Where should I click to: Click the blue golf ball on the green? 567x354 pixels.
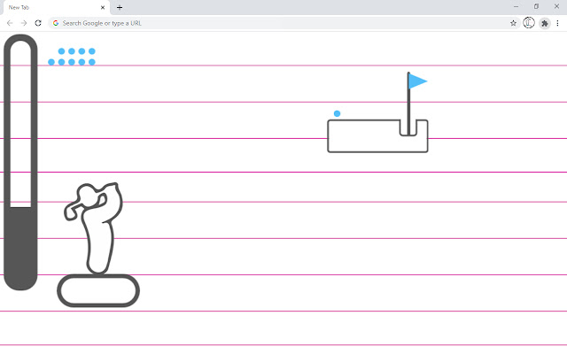click(338, 113)
